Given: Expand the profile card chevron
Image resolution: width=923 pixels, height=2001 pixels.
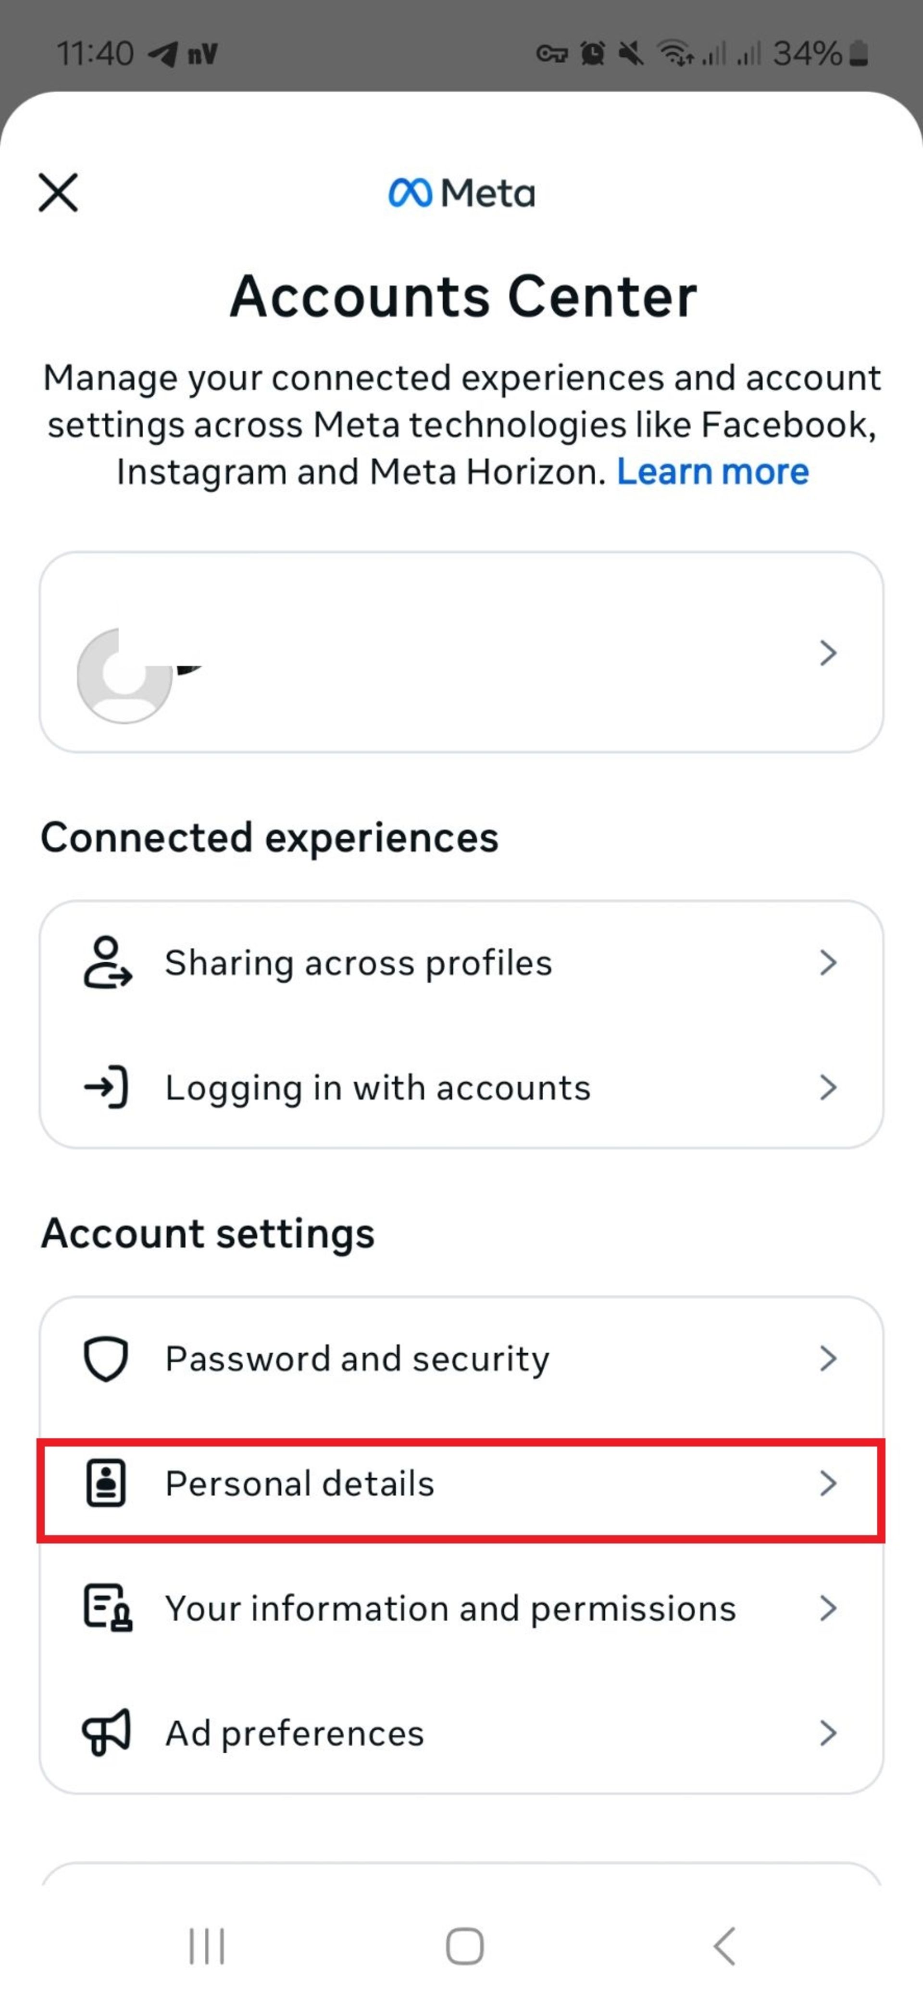Looking at the screenshot, I should point(828,653).
